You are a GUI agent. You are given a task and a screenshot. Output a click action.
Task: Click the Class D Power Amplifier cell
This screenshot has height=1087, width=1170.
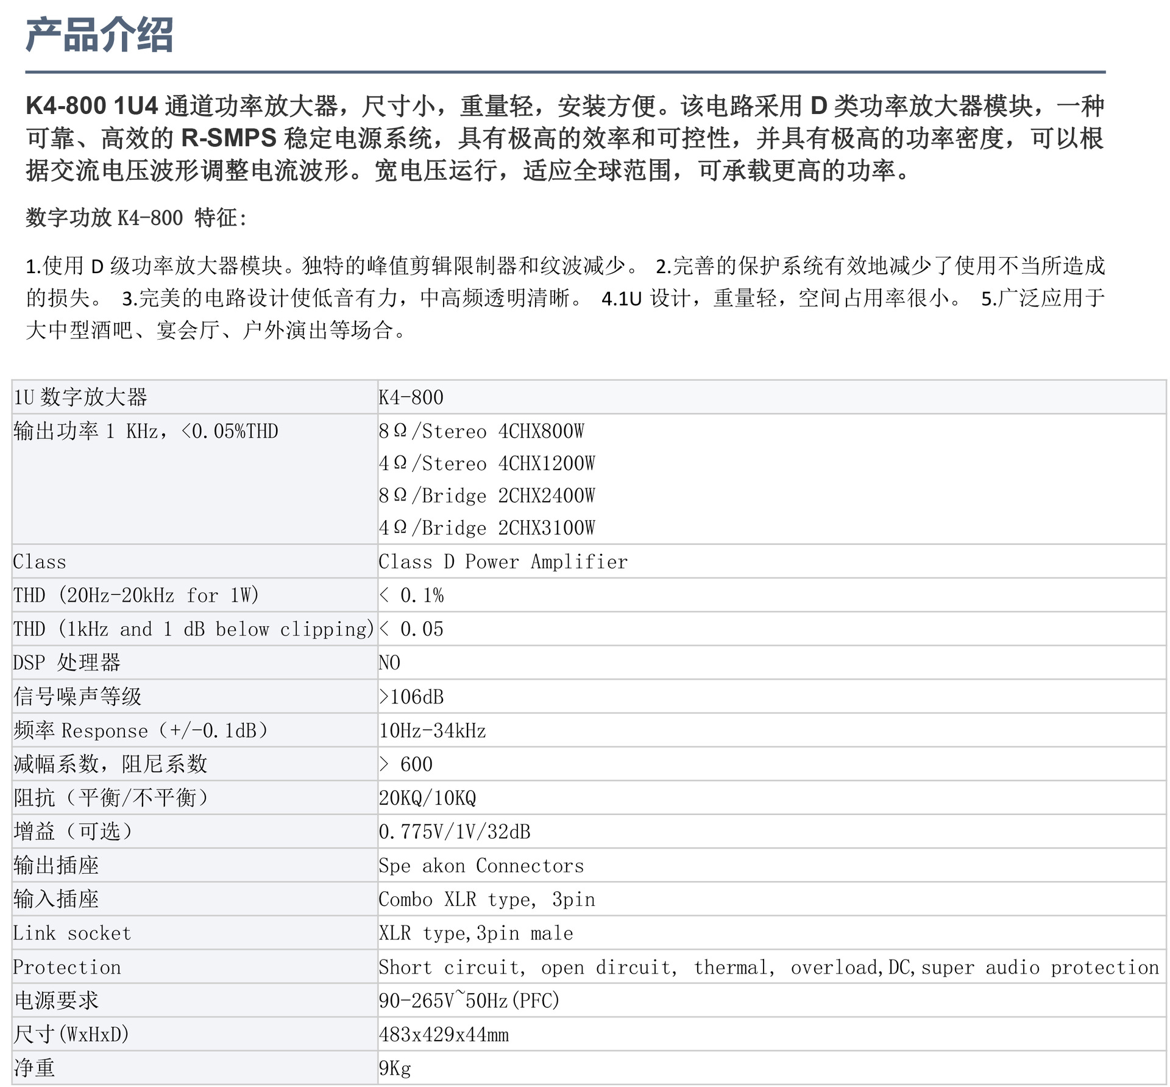tap(503, 561)
